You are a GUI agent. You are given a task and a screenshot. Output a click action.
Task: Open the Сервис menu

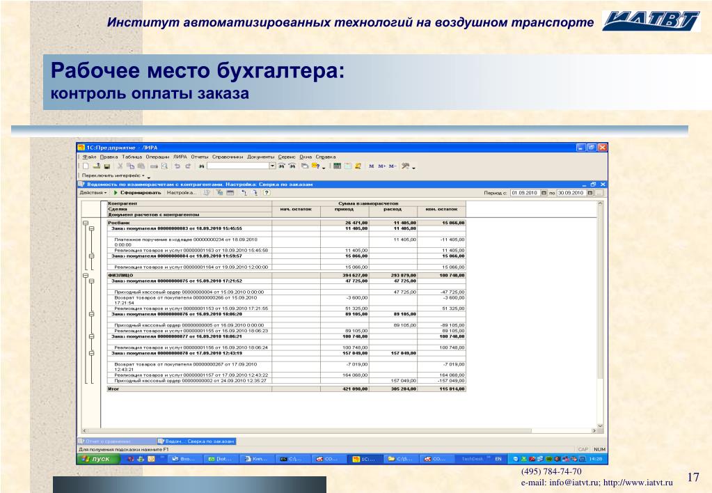click(287, 157)
